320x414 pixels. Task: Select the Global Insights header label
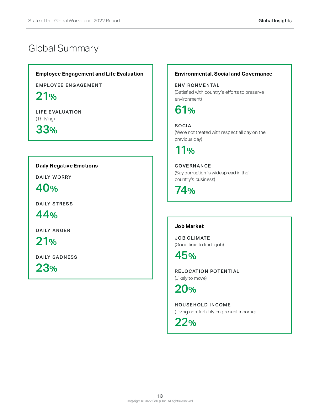click(275, 21)
